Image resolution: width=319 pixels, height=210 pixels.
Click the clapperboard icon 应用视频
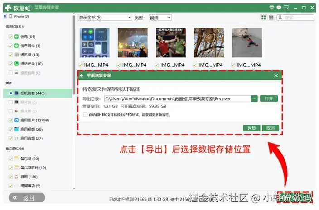[16, 129]
